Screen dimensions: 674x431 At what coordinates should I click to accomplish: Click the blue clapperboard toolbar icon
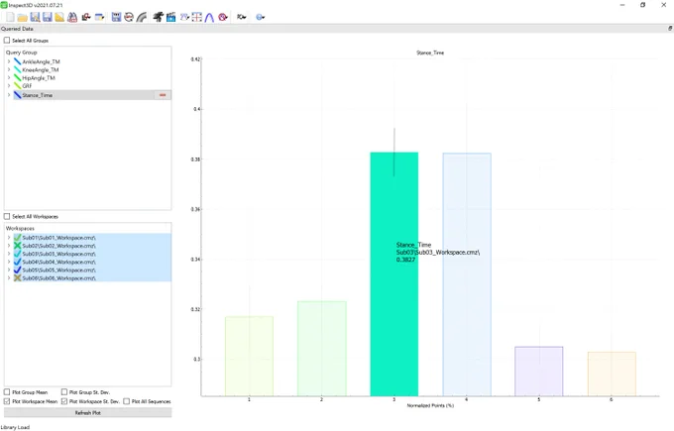pyautogui.click(x=170, y=17)
